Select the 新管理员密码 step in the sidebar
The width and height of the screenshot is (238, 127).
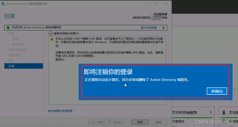(17, 50)
